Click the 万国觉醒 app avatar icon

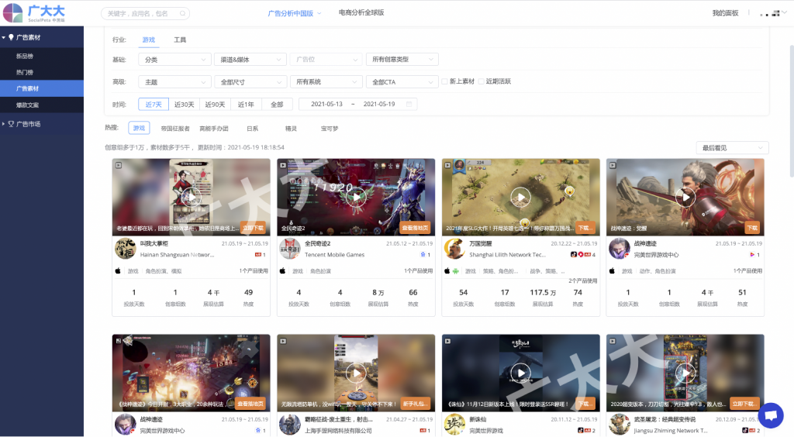pos(454,249)
